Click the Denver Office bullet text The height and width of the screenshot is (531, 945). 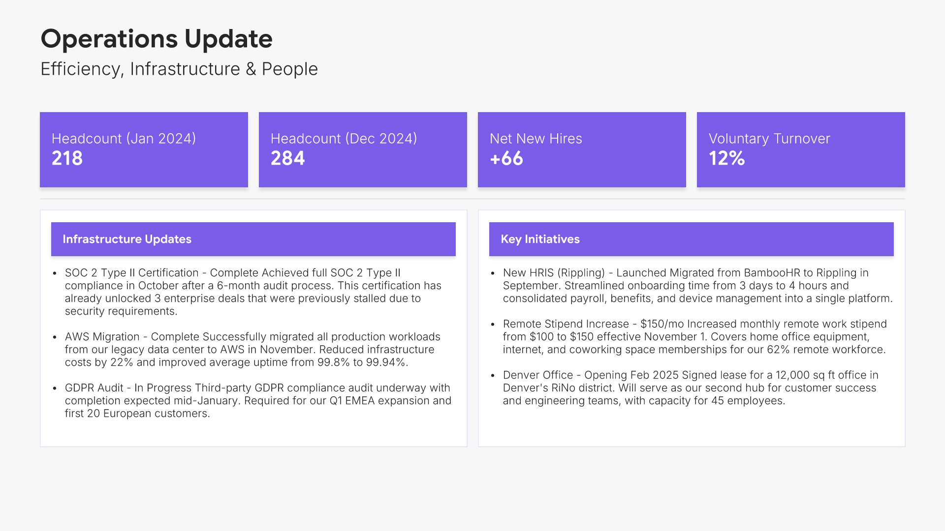[x=691, y=388]
